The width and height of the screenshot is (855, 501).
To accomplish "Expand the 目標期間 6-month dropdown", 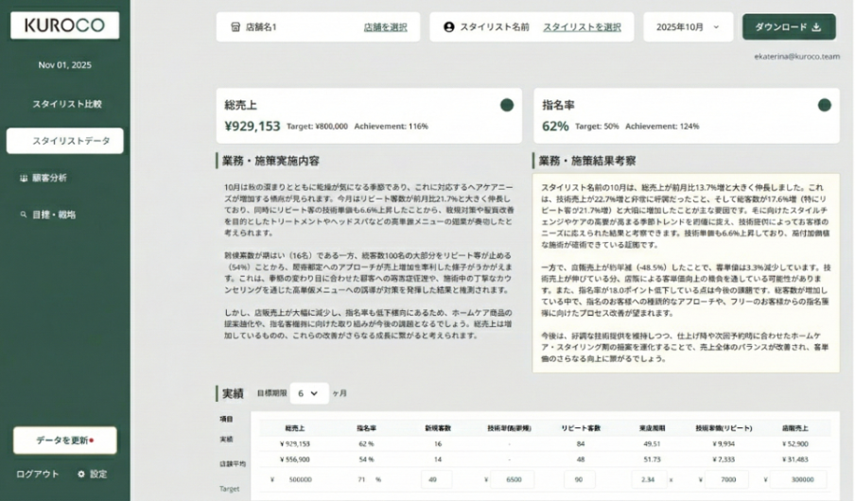I will click(310, 393).
